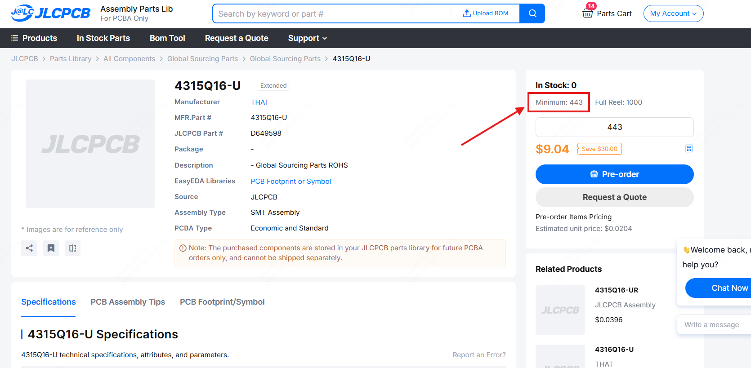Click the Save $30.00 badge
The width and height of the screenshot is (751, 368).
[x=599, y=149]
